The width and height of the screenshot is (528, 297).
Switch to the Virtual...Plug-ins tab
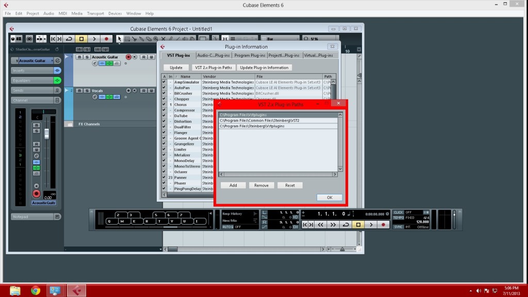click(318, 55)
